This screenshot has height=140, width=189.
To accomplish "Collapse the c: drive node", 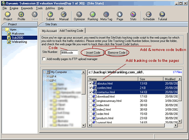I will coord(48,80).
